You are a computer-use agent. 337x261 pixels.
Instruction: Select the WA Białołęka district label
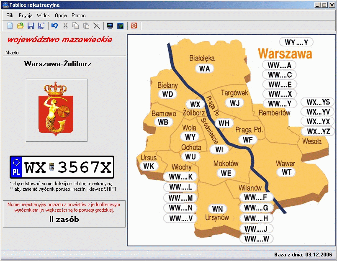pos(205,69)
